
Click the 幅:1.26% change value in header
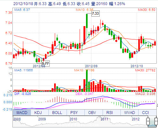[x=117, y=4]
